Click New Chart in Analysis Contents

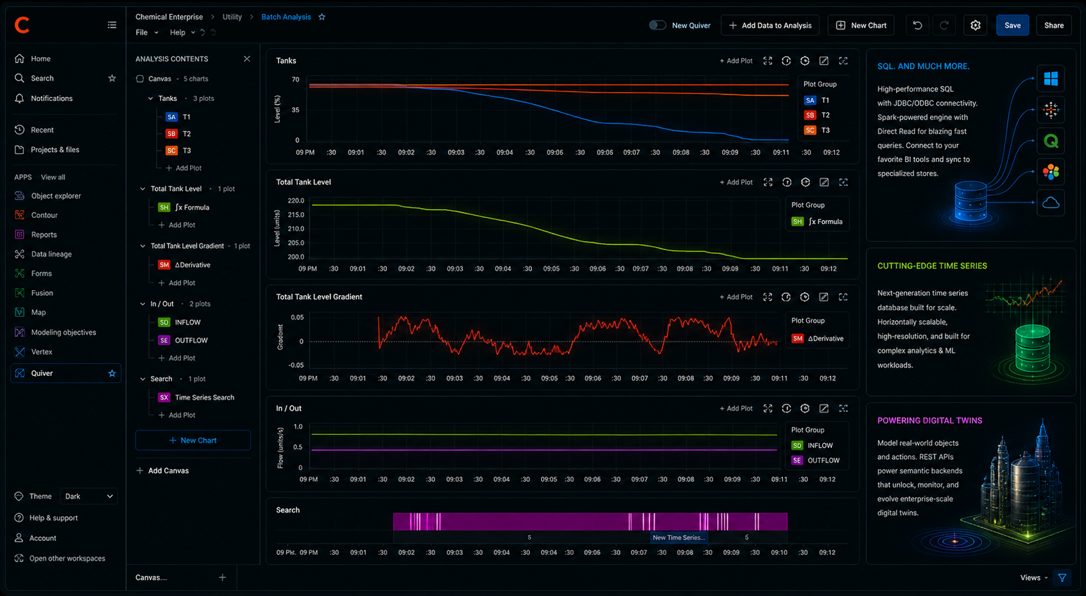[x=193, y=441]
